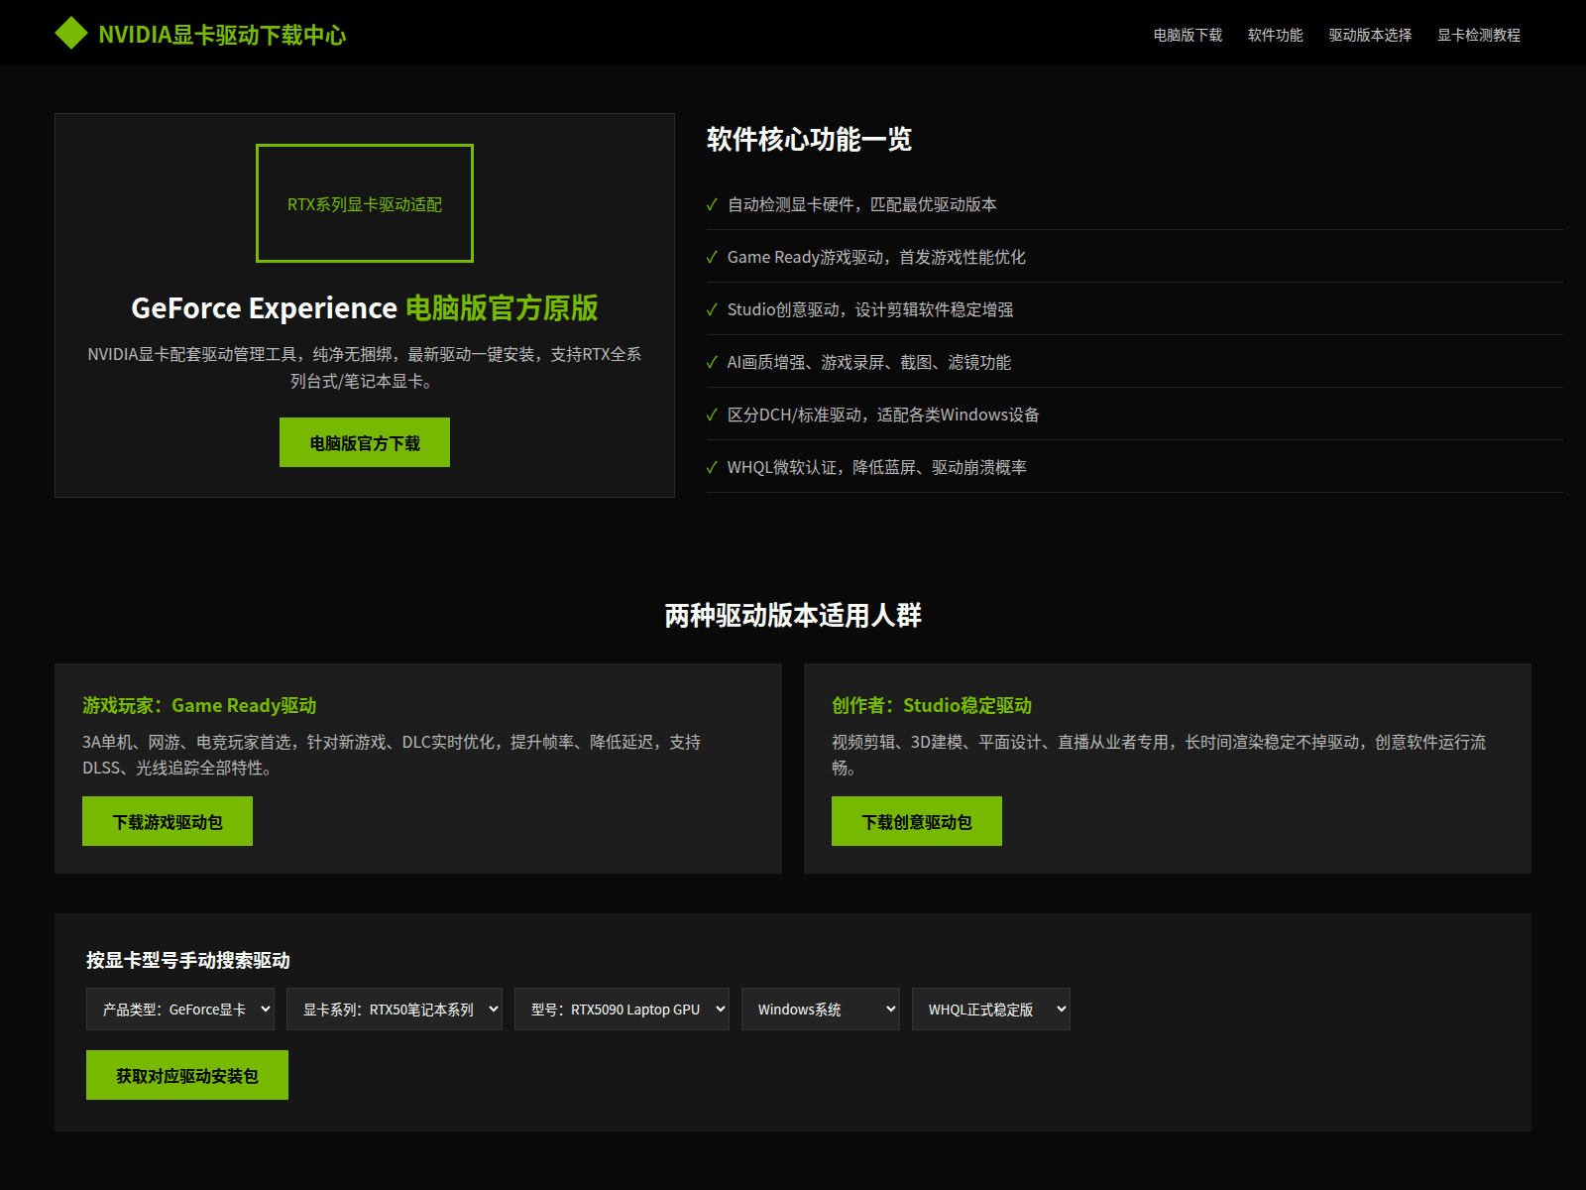Expand the Windows系统 dropdown

tap(821, 1010)
